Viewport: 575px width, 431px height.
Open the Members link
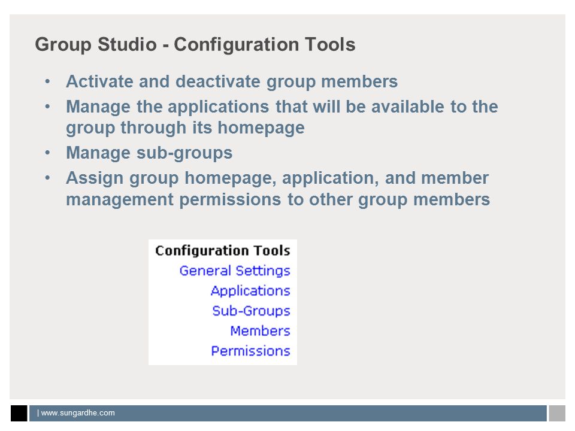261,330
